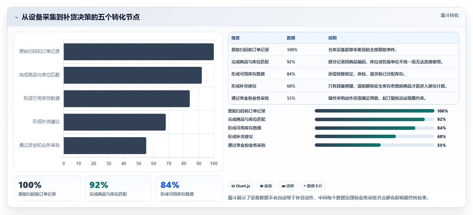Click the 55% value in the table
Image resolution: width=473 pixels, height=215 pixels.
point(291,98)
